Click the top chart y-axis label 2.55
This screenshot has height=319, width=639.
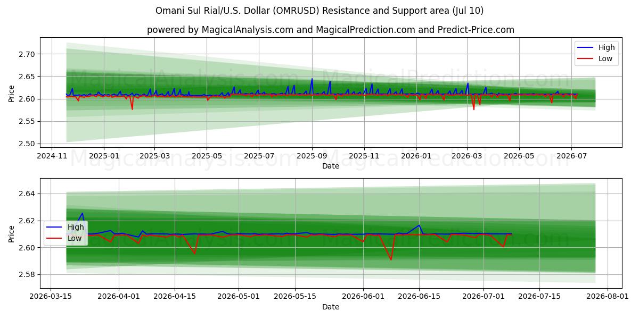27,121
